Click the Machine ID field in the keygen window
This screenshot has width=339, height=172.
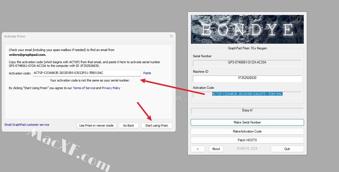247,78
